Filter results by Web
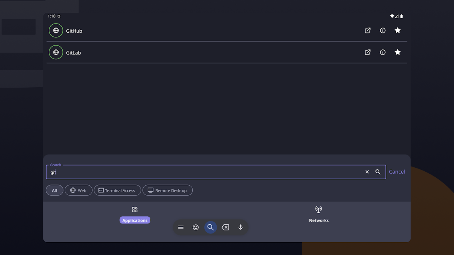The image size is (454, 255). [x=79, y=190]
